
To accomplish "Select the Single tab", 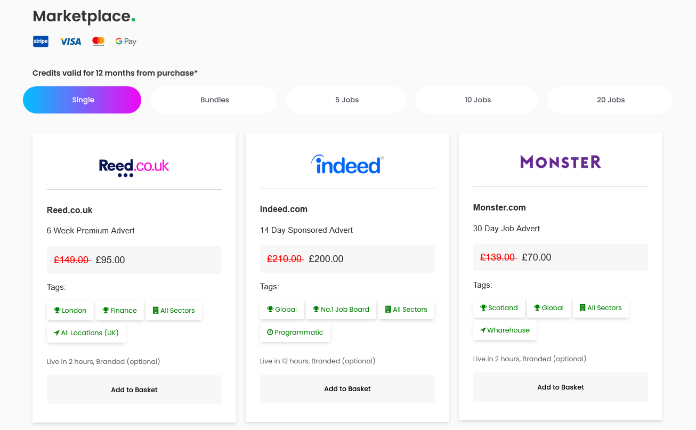I will (82, 100).
